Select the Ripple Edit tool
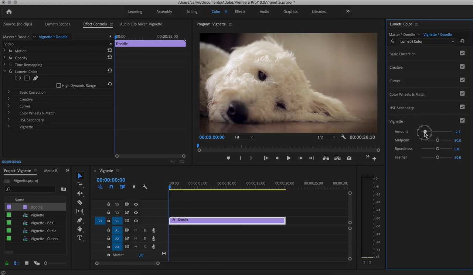Viewport: 473px width, 275px height. click(x=80, y=193)
